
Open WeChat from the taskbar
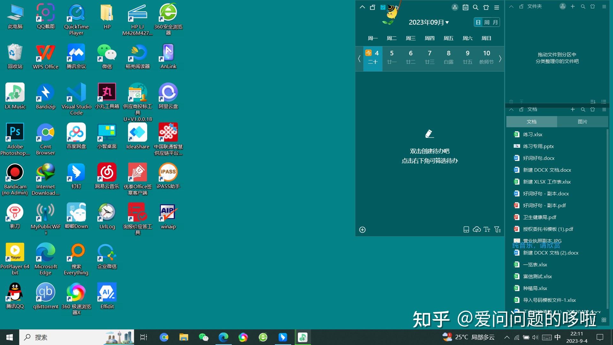(x=203, y=337)
